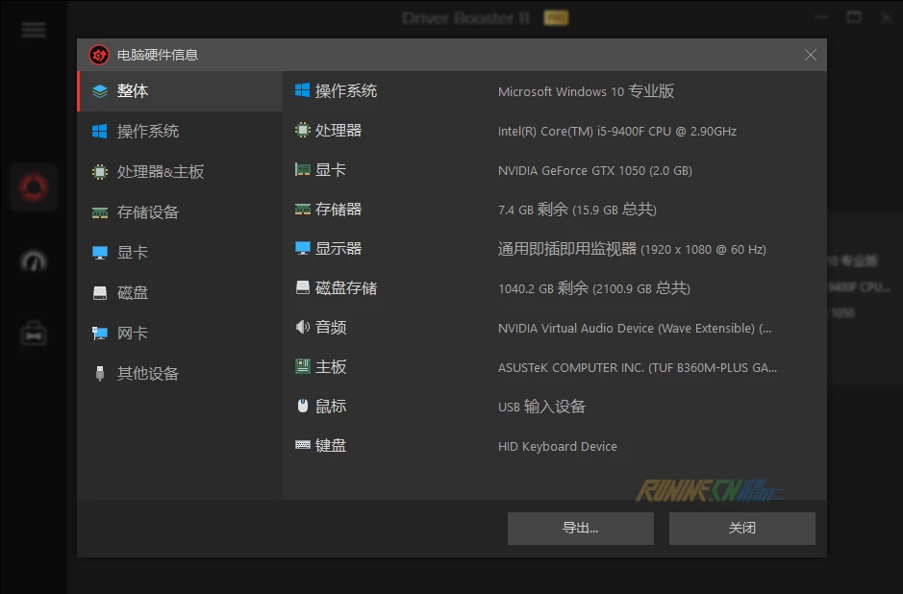Select the 整体 overview tab in sidebar
903x594 pixels.
click(133, 91)
